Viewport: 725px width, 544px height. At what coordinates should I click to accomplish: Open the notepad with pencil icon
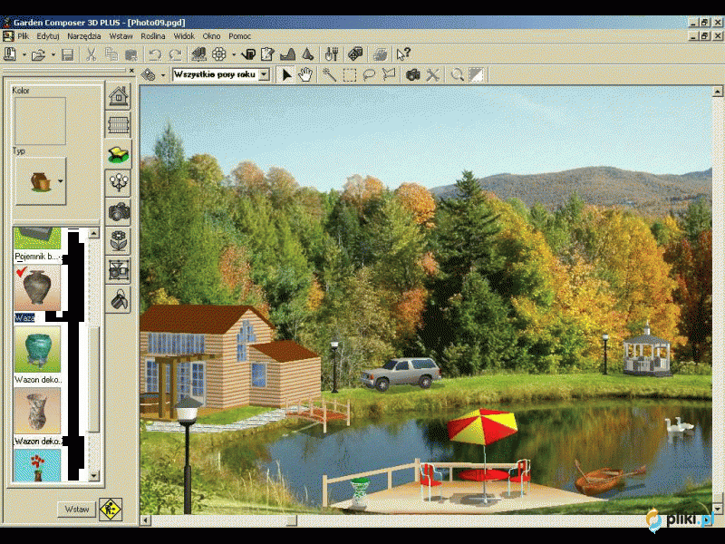[x=267, y=54]
